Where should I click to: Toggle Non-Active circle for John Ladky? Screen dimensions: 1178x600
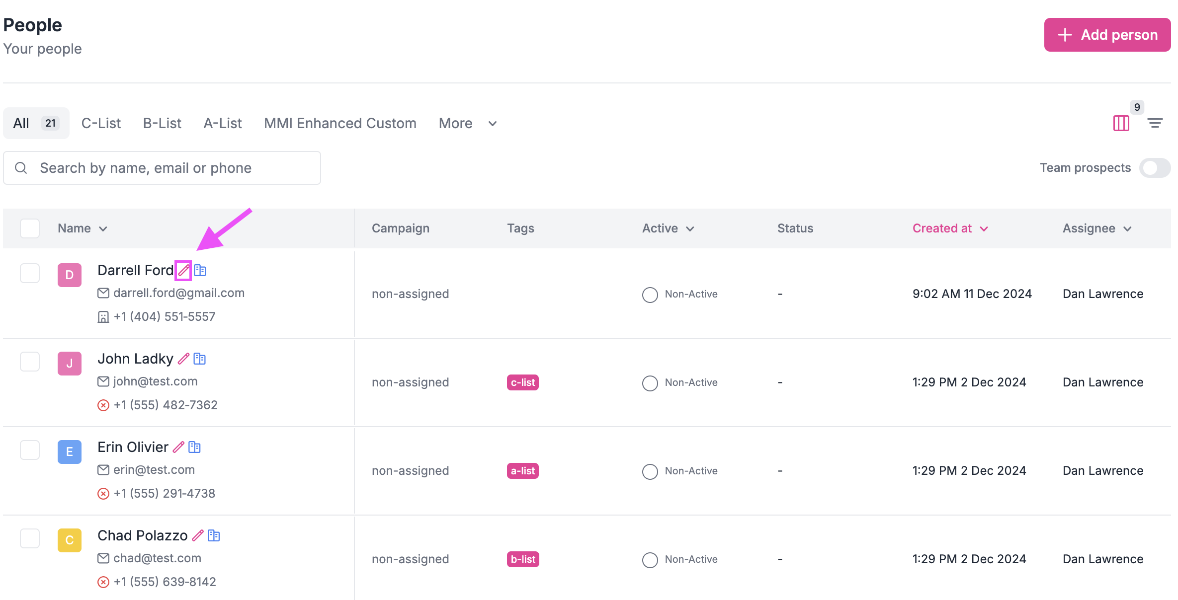point(650,383)
